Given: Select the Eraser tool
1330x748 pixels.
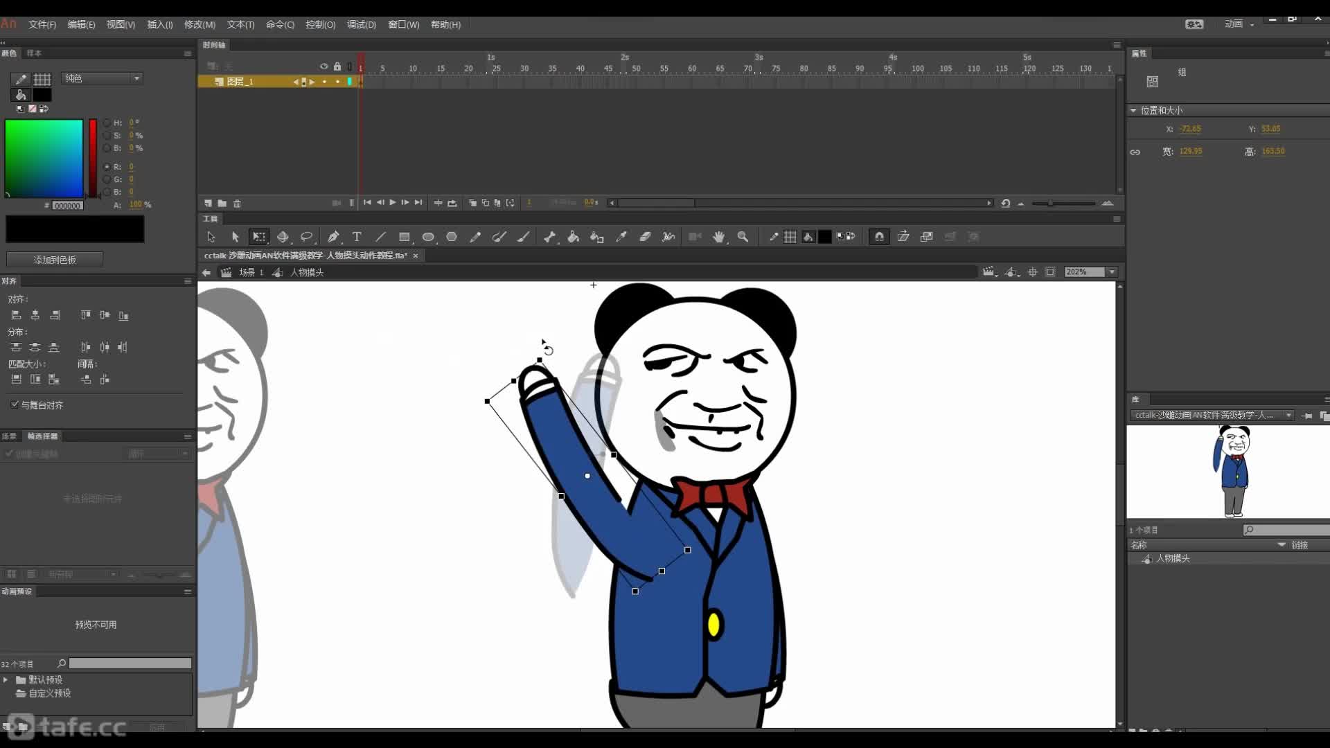Looking at the screenshot, I should click(645, 237).
